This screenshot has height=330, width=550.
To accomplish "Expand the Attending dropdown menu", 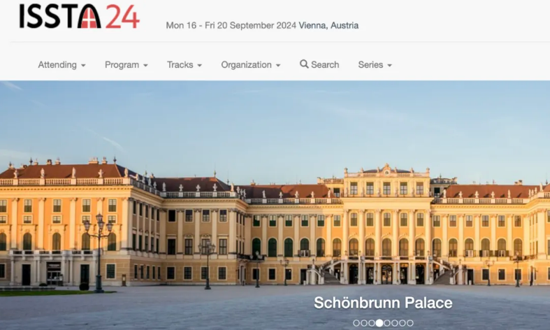I will click(x=61, y=65).
